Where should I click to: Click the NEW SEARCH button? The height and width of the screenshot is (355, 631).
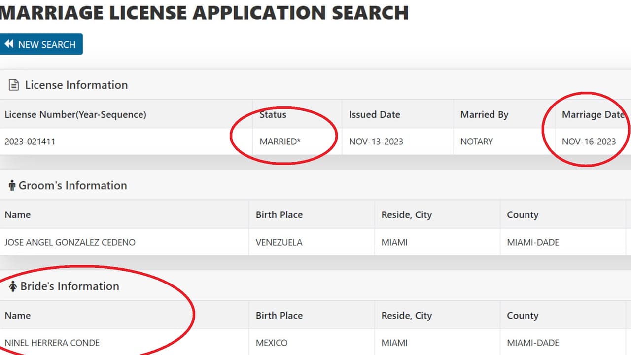point(41,44)
